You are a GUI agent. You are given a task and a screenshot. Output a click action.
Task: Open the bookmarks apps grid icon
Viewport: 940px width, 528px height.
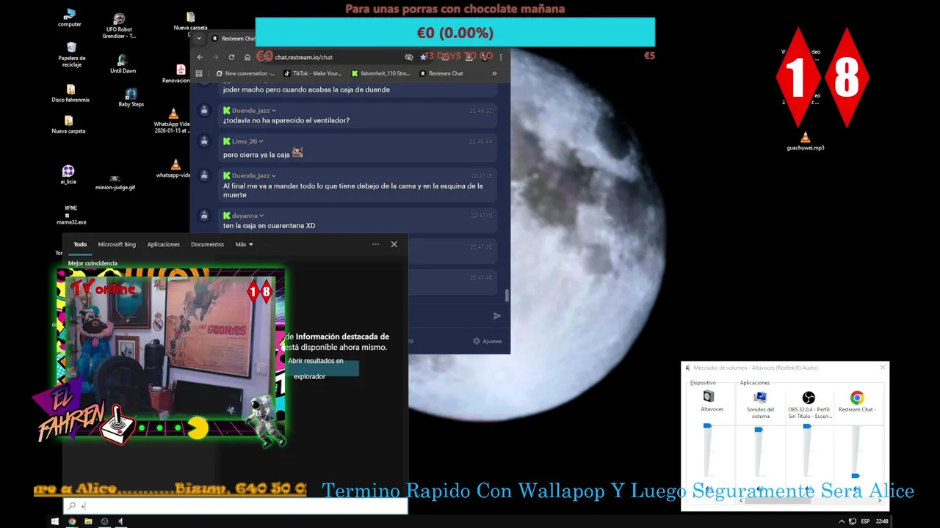[199, 73]
